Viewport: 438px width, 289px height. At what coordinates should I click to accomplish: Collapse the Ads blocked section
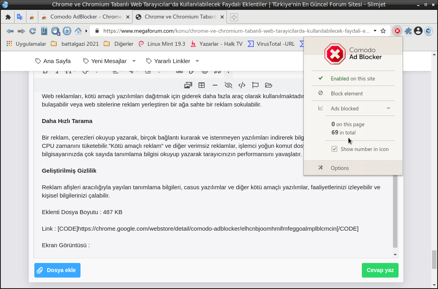[388, 108]
